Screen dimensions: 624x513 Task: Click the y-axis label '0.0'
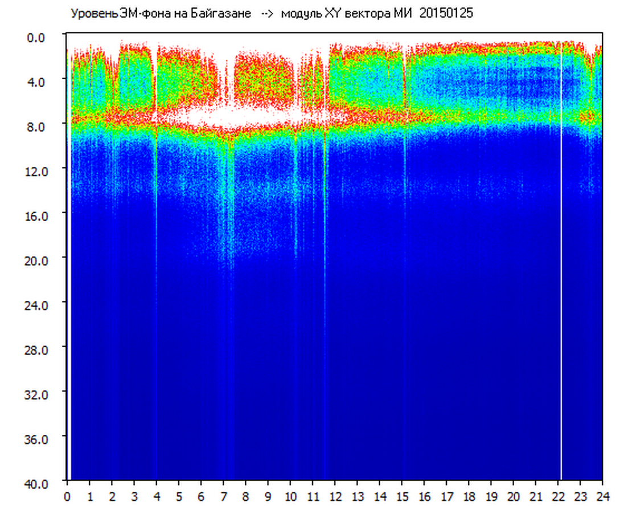[36, 38]
